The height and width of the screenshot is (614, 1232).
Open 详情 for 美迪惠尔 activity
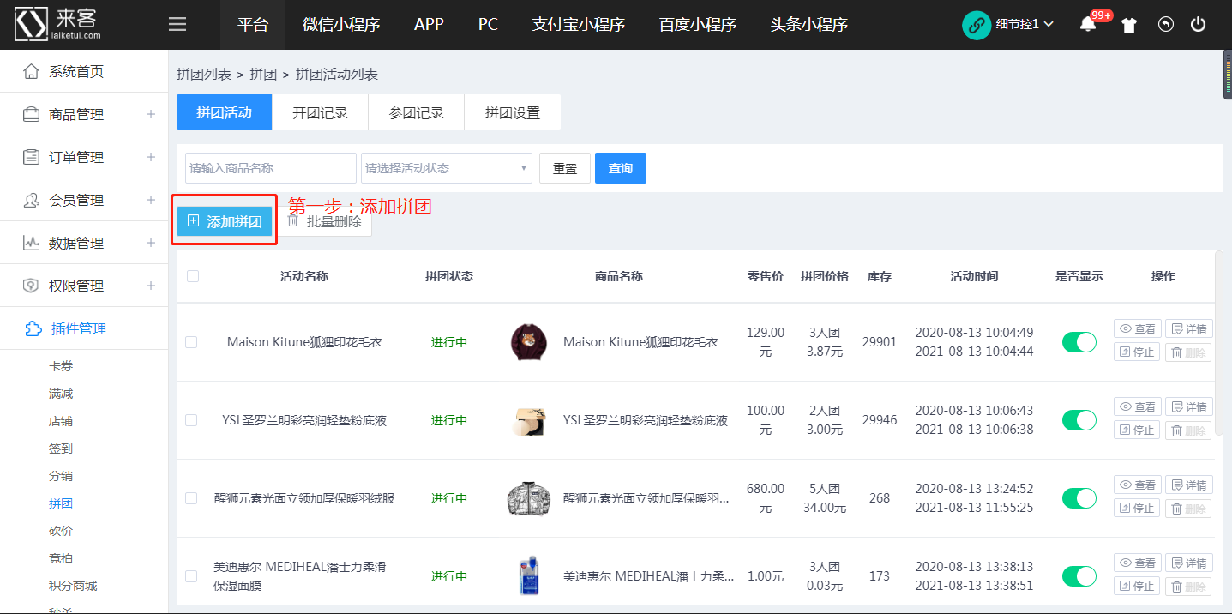tap(1188, 563)
